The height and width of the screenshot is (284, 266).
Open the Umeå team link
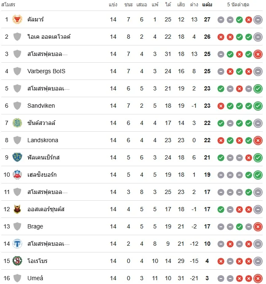coord(35,278)
